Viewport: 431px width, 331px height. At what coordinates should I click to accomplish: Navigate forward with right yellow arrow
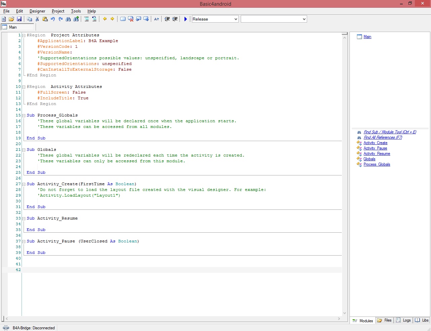coord(112,19)
